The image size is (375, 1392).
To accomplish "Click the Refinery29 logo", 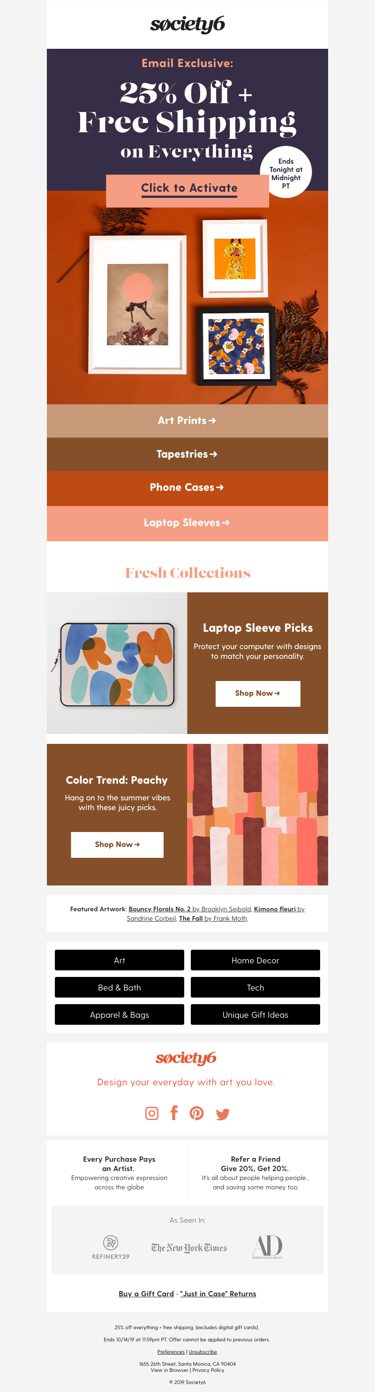I will pos(111,1248).
